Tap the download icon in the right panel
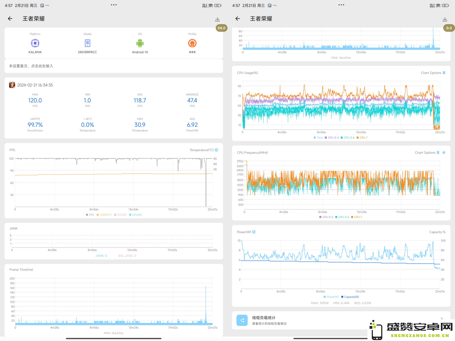455x341 pixels. coord(444,19)
